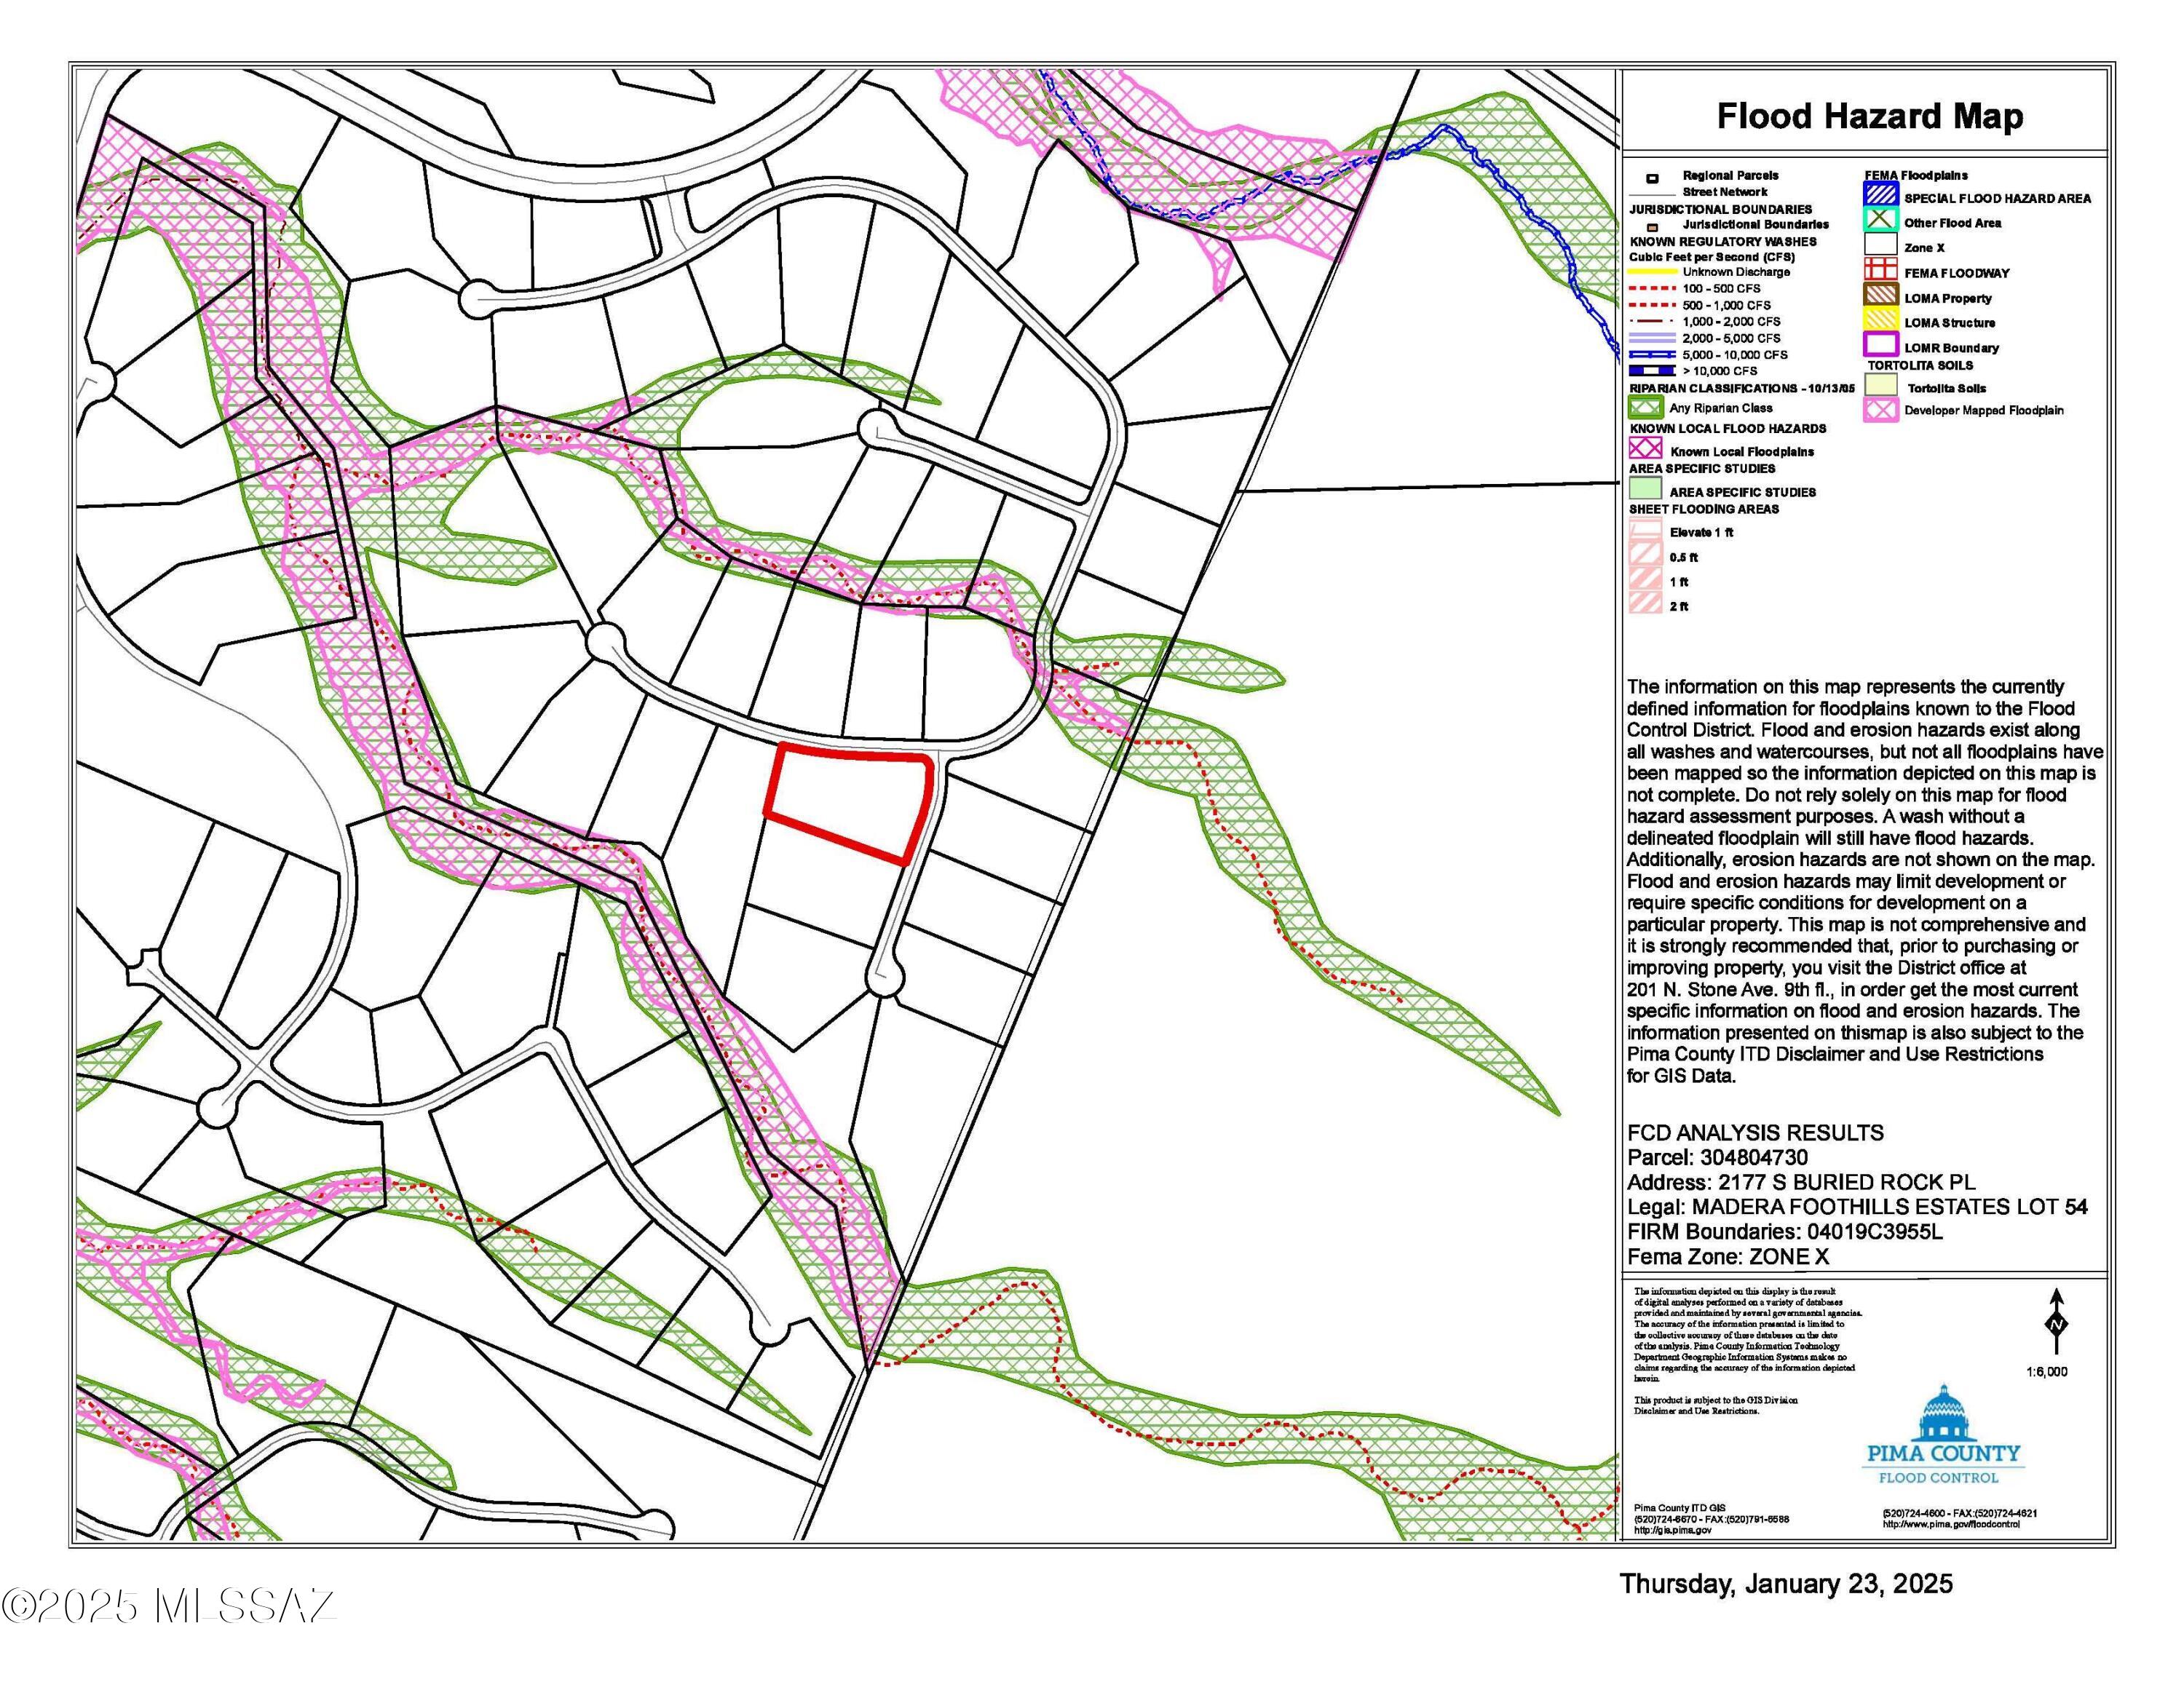
Task: Click the FIRM Boundaries: 04019C3955L line
Action: (1785, 1233)
